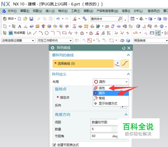This screenshot has height=147, width=168.
Task: Click the 完成草图 finish sketch button
Action: click(x=17, y=33)
